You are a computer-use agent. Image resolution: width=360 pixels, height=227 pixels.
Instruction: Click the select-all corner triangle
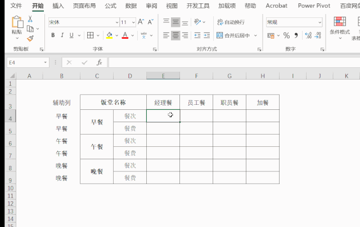coord(12,76)
